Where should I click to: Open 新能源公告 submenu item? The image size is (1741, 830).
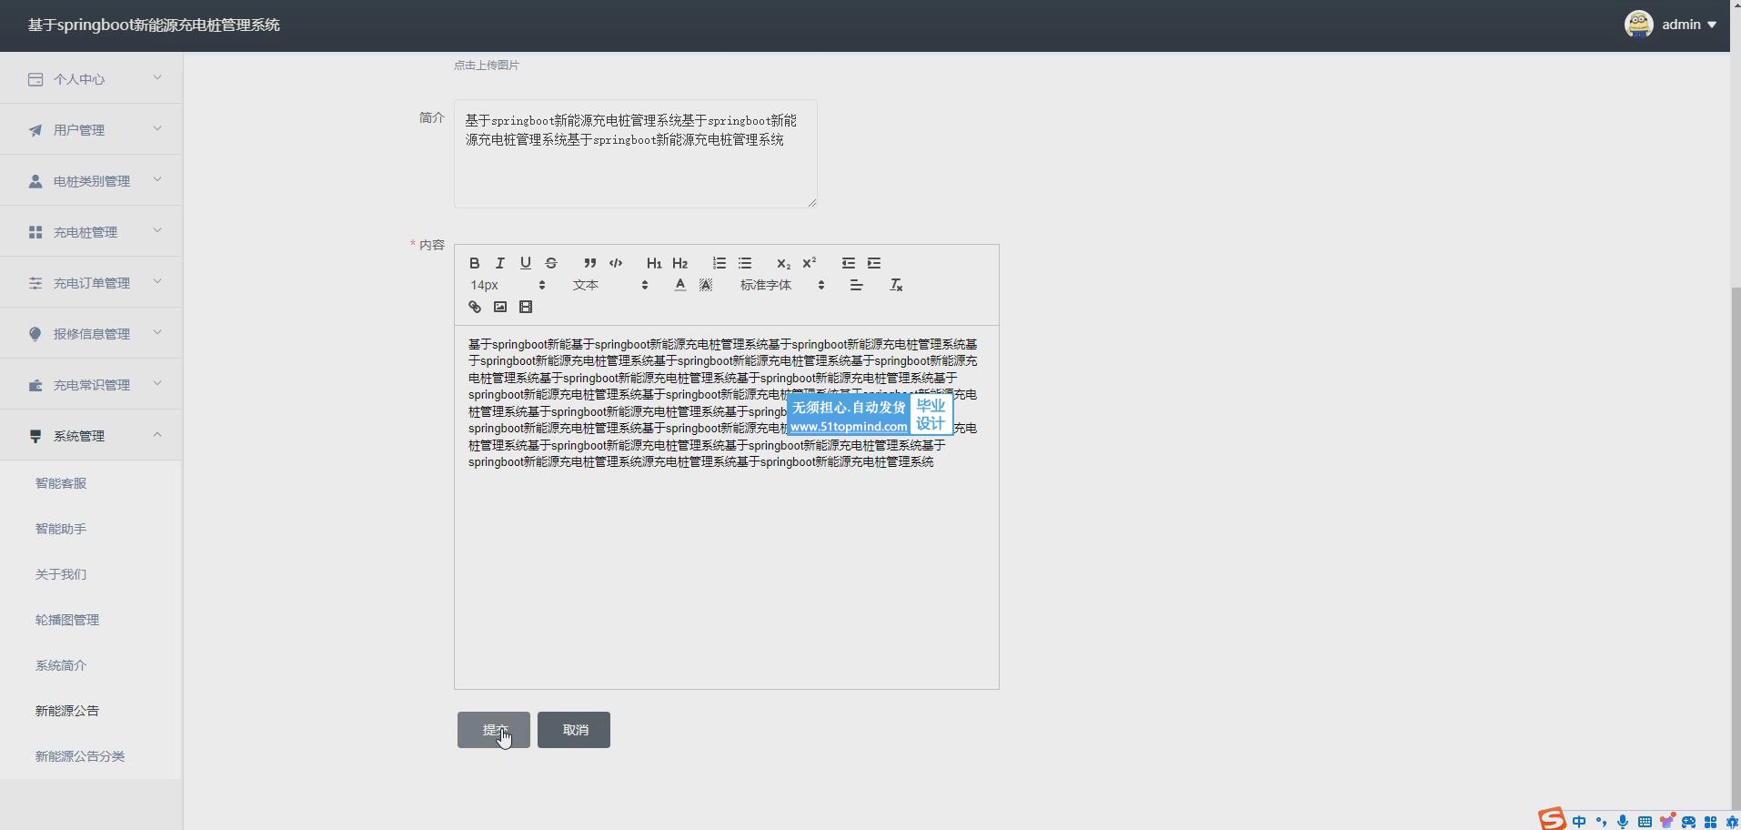coord(91,711)
